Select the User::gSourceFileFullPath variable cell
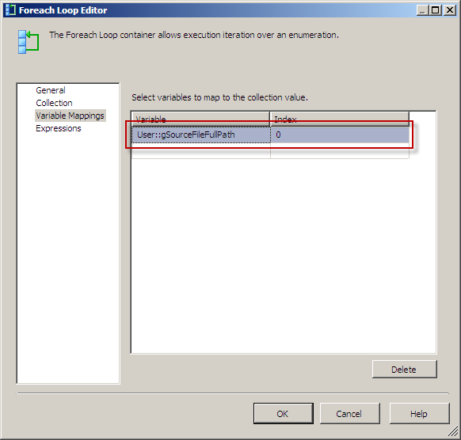Screen dimensions: 461x440 pos(201,135)
